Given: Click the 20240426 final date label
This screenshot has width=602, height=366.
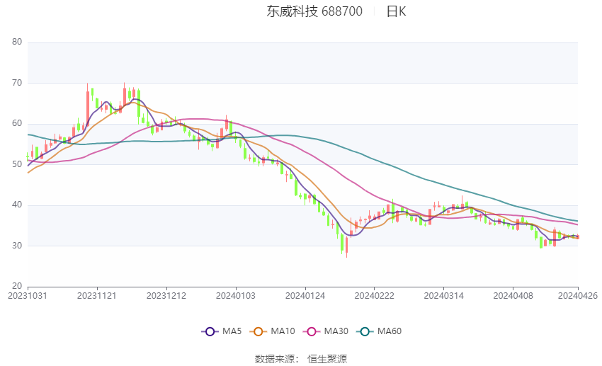Looking at the screenshot, I should click(578, 296).
